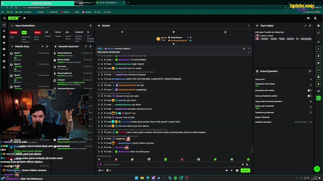Toggle Yalnızca ifadelerle sohbet switch

coord(309,96)
